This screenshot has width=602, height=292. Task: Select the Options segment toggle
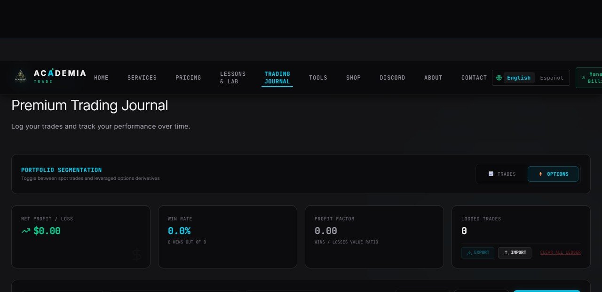553,174
